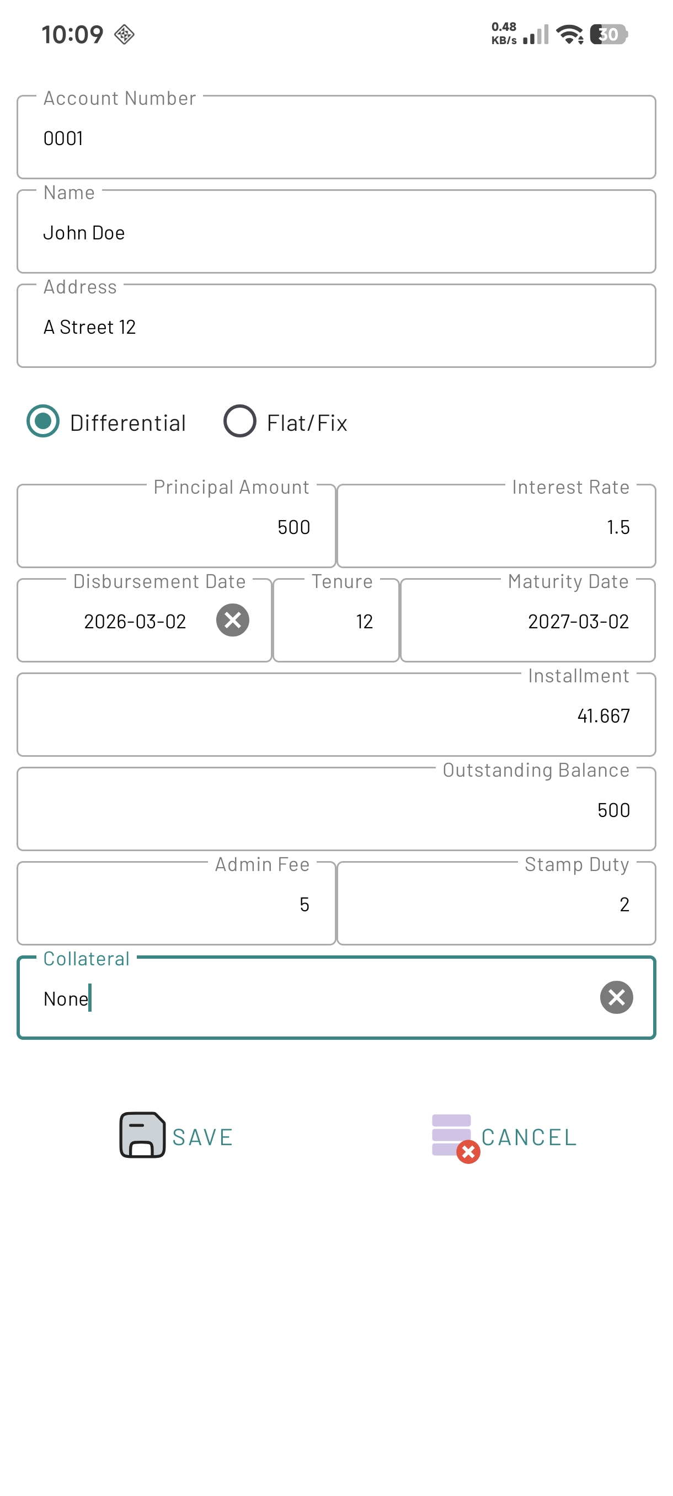The image size is (673, 1496).
Task: Tap the Installment field showing 41.667
Action: [x=336, y=714]
